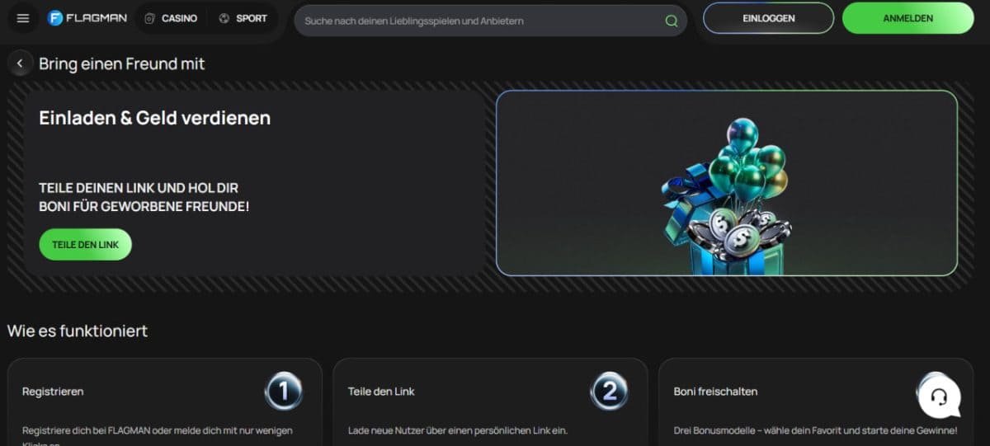This screenshot has width=990, height=446.
Task: Focus the game search input field
Action: point(478,21)
